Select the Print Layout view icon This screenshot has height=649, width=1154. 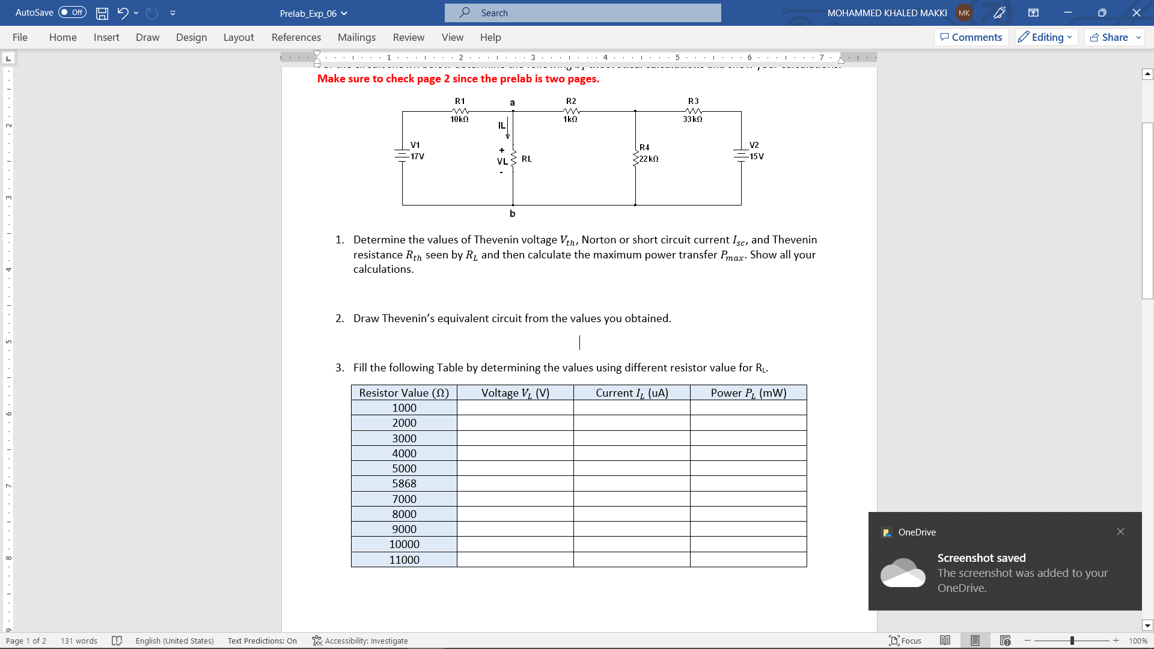point(975,640)
